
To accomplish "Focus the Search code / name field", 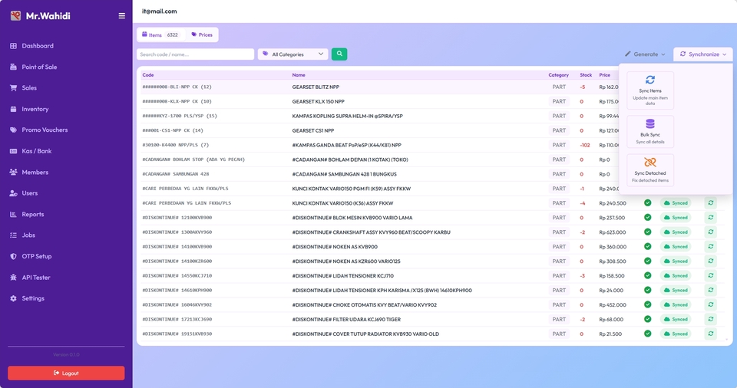I will tap(195, 54).
